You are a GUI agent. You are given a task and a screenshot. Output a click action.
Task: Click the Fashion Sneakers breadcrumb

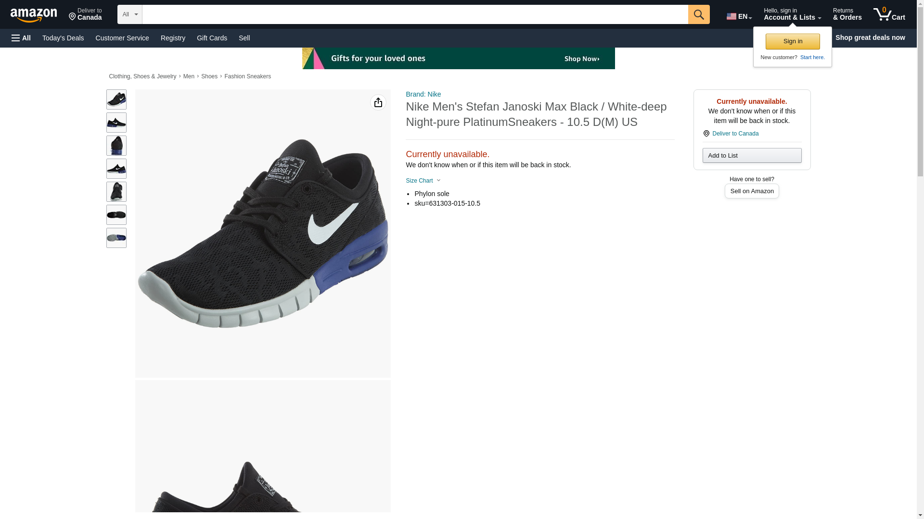247,76
